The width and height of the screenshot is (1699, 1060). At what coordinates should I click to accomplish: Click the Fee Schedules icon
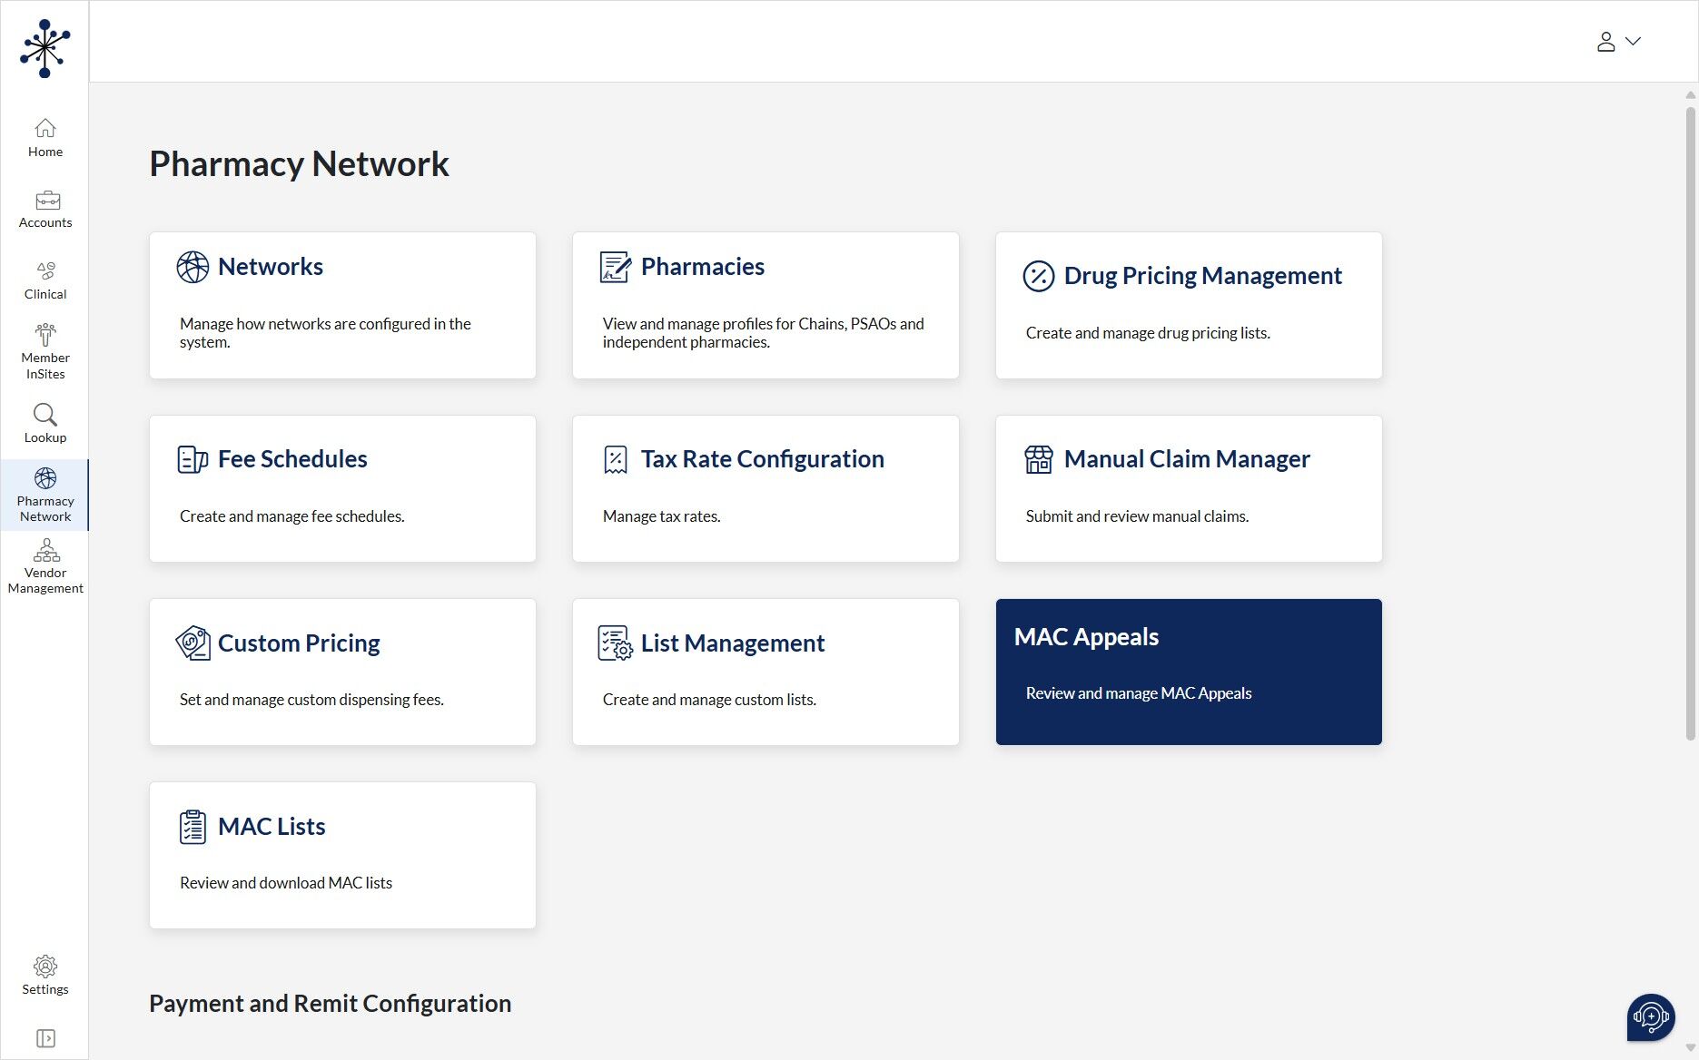tap(193, 459)
